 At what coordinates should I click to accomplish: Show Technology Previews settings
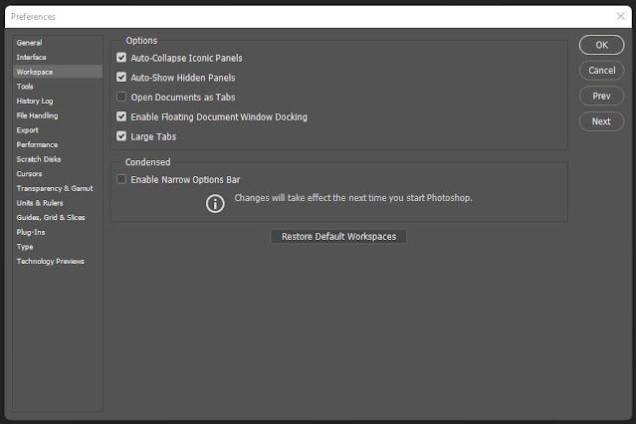(58, 262)
